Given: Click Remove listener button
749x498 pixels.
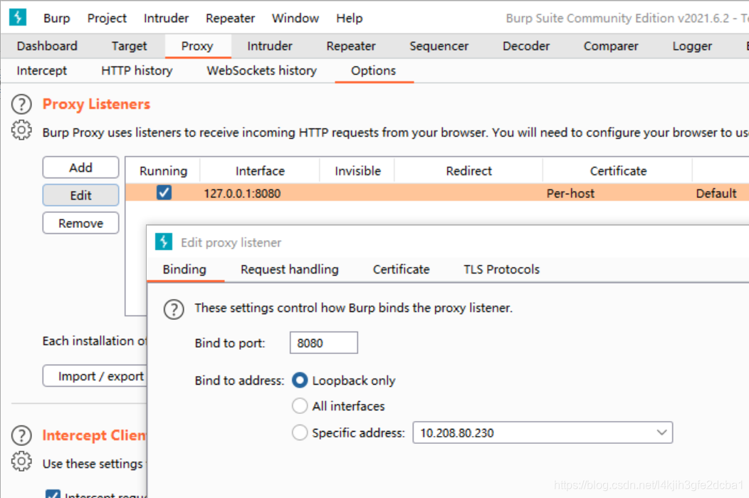Looking at the screenshot, I should pyautogui.click(x=80, y=223).
